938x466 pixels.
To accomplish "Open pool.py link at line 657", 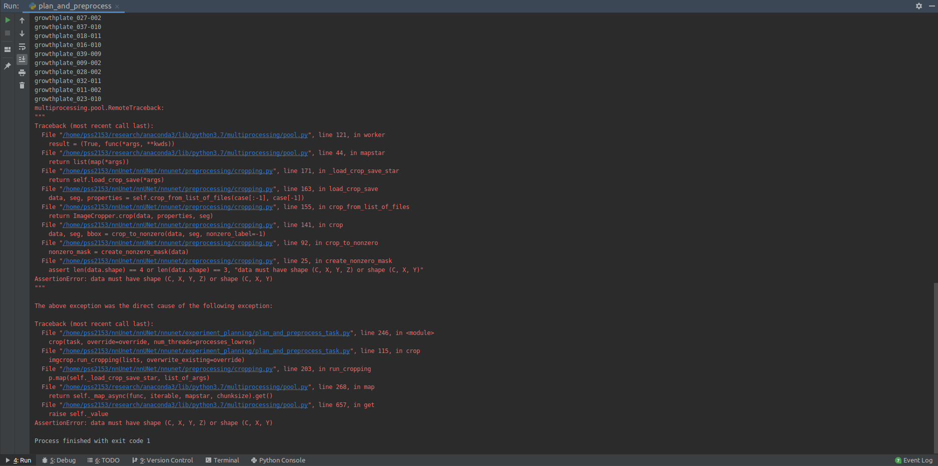I will tap(185, 405).
